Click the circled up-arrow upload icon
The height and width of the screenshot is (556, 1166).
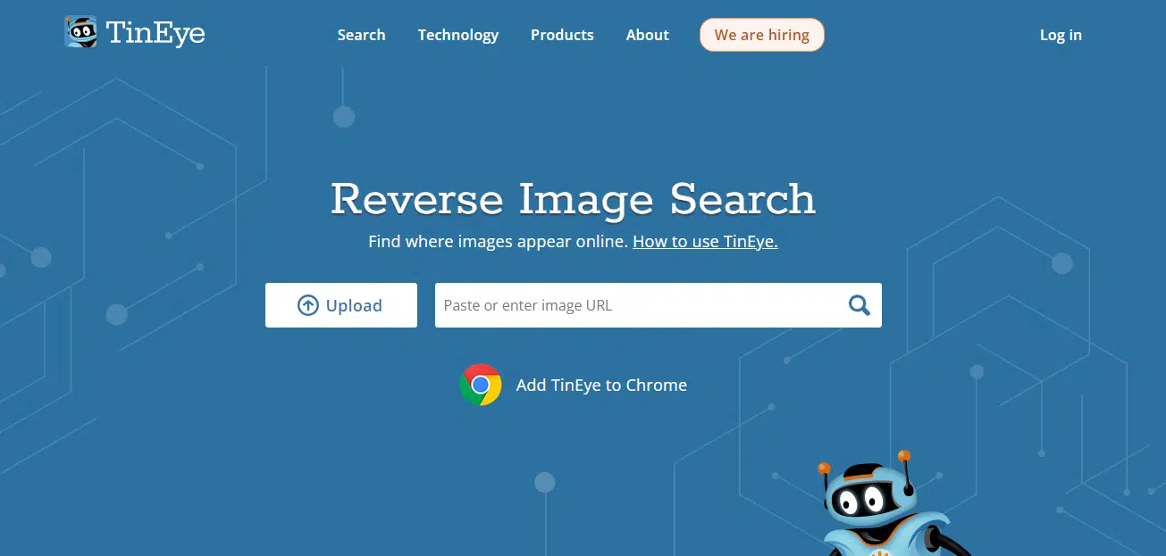[308, 305]
